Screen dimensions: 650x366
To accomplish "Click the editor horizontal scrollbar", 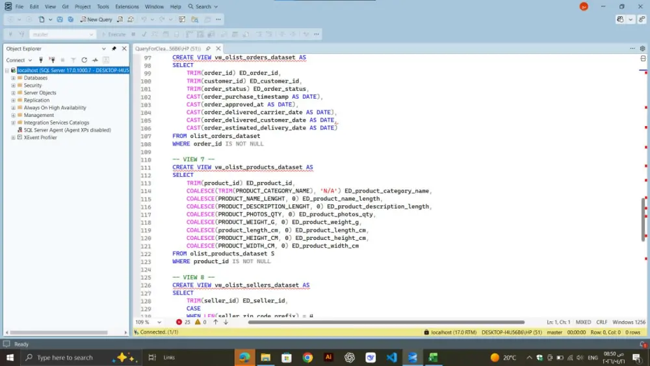I will click(386, 322).
